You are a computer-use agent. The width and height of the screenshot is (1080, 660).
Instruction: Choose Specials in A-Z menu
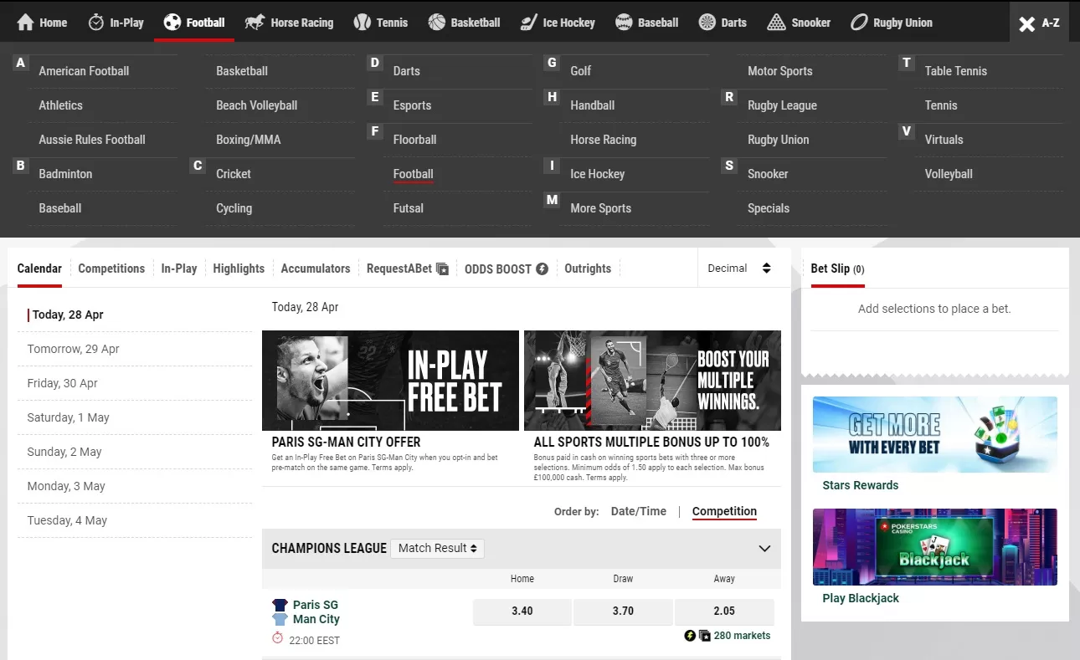pos(768,208)
